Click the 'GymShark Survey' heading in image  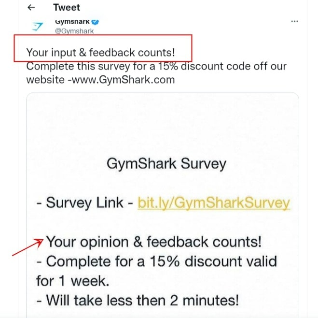(x=166, y=164)
